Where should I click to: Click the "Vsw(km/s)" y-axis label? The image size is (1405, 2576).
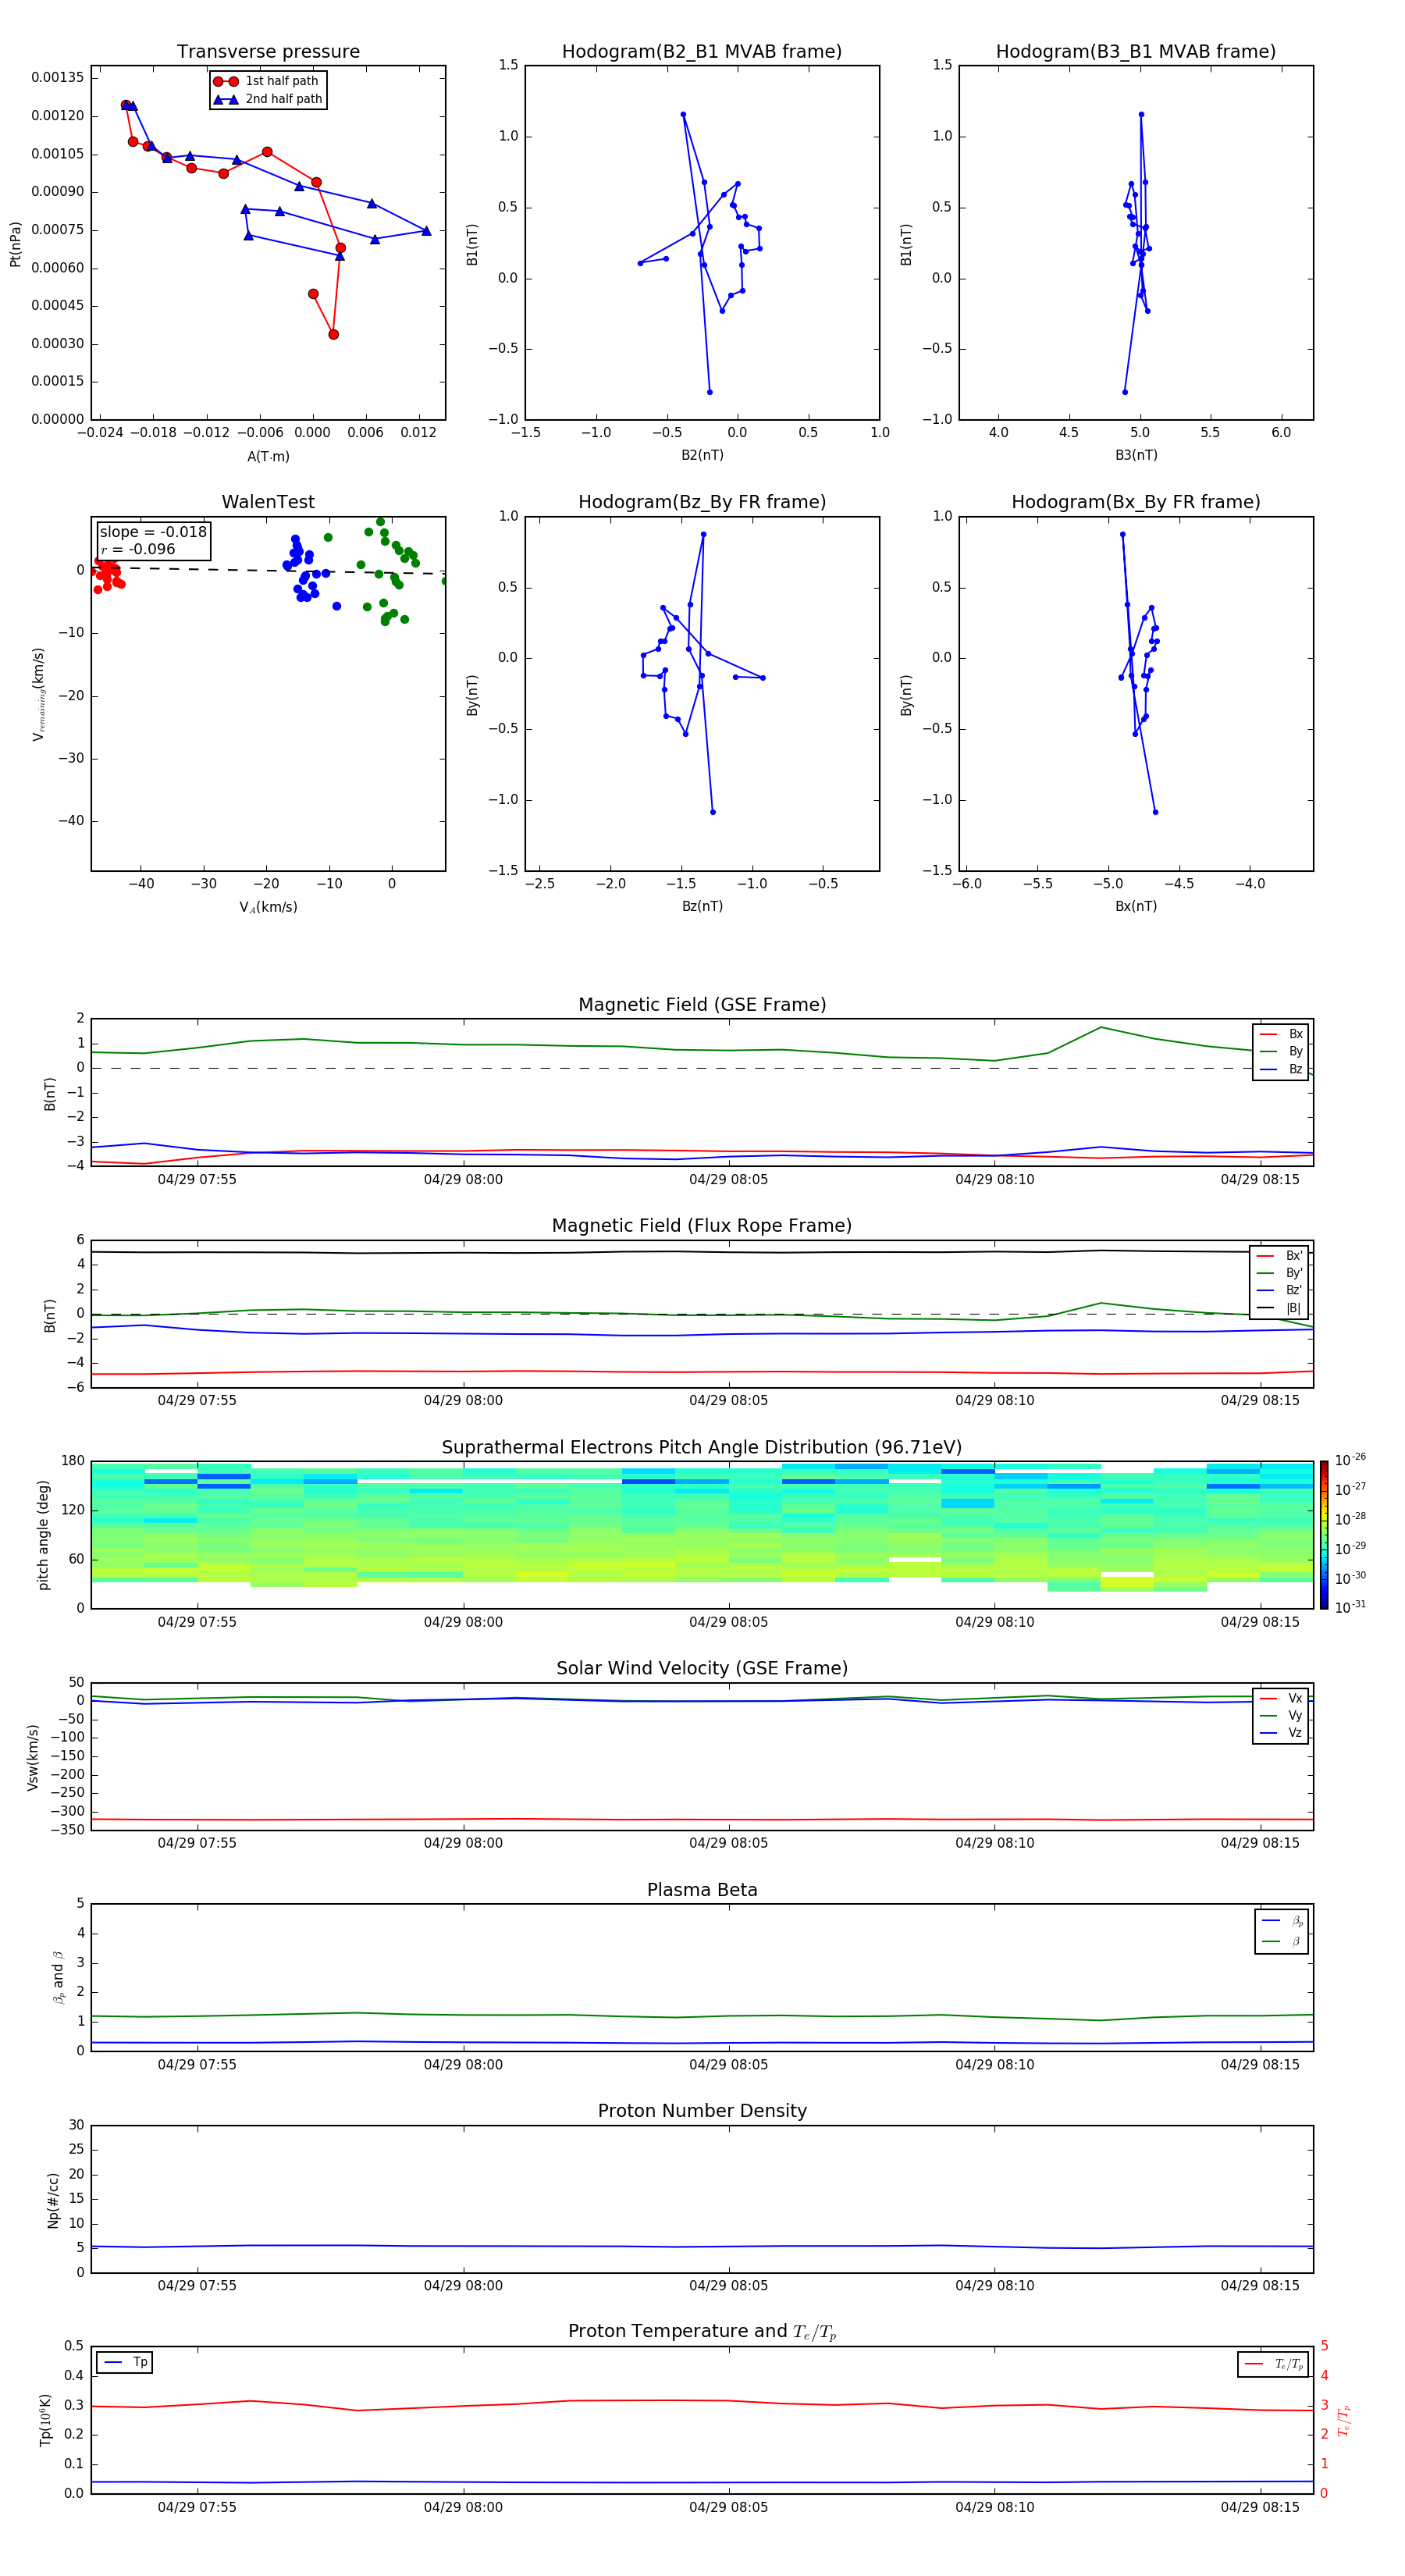click(32, 1756)
